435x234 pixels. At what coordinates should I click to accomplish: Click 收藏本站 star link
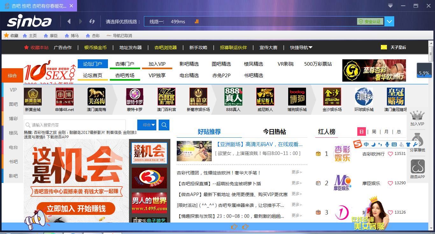[36, 48]
